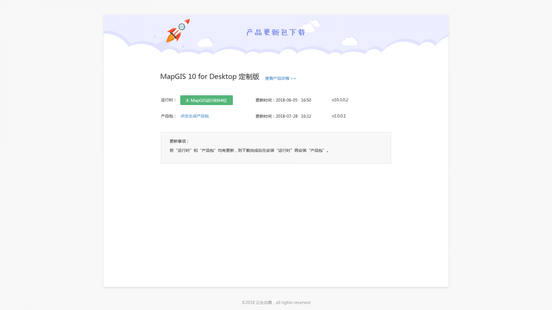Click the ©2018 云生态圈 footer copyright text
This screenshot has height=310, width=552.
276,302
